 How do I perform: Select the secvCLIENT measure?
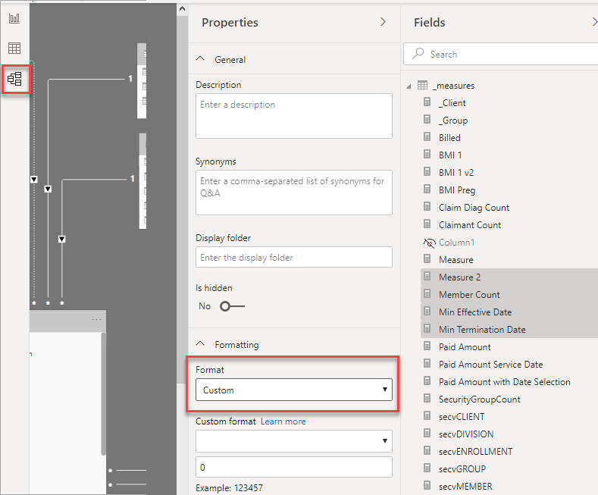[x=462, y=417]
